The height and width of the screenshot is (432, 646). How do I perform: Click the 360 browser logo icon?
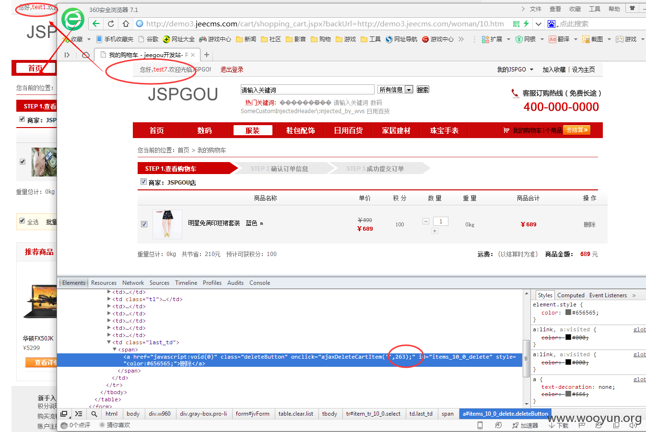point(73,20)
